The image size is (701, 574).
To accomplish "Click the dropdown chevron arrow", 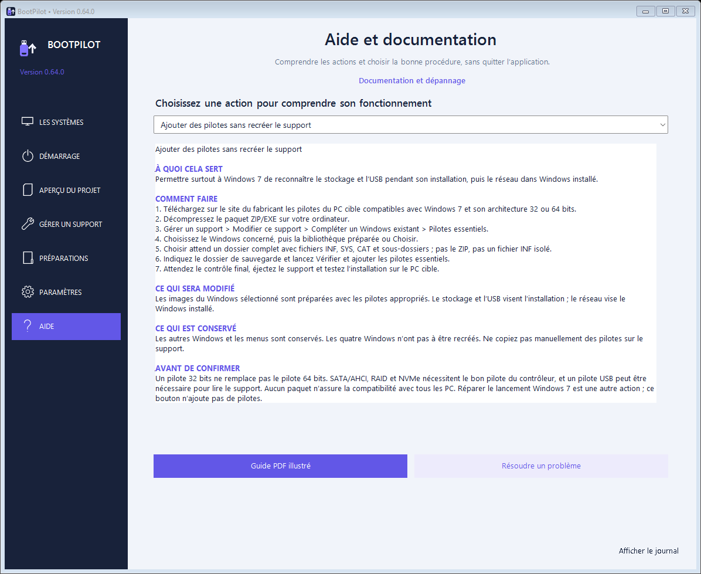I will click(x=662, y=125).
